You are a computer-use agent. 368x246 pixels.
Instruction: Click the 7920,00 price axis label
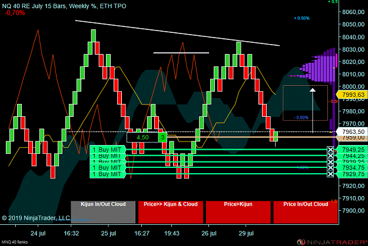(x=353, y=186)
